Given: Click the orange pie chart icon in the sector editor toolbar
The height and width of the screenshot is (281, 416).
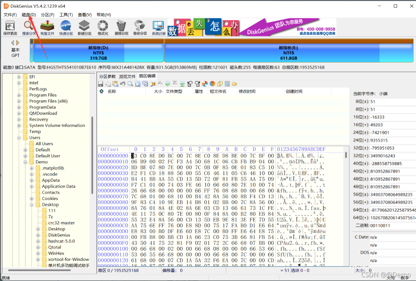Looking at the screenshot, I should click(x=212, y=84).
